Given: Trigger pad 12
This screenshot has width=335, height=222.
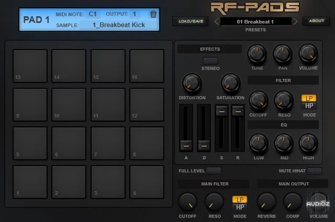Looking at the screenshot, I should pos(147,104).
